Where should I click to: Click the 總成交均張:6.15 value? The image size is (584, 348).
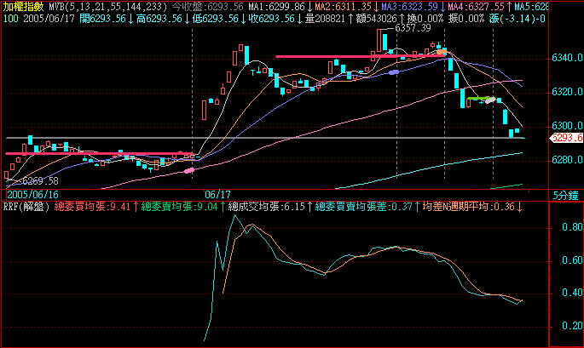pos(266,207)
